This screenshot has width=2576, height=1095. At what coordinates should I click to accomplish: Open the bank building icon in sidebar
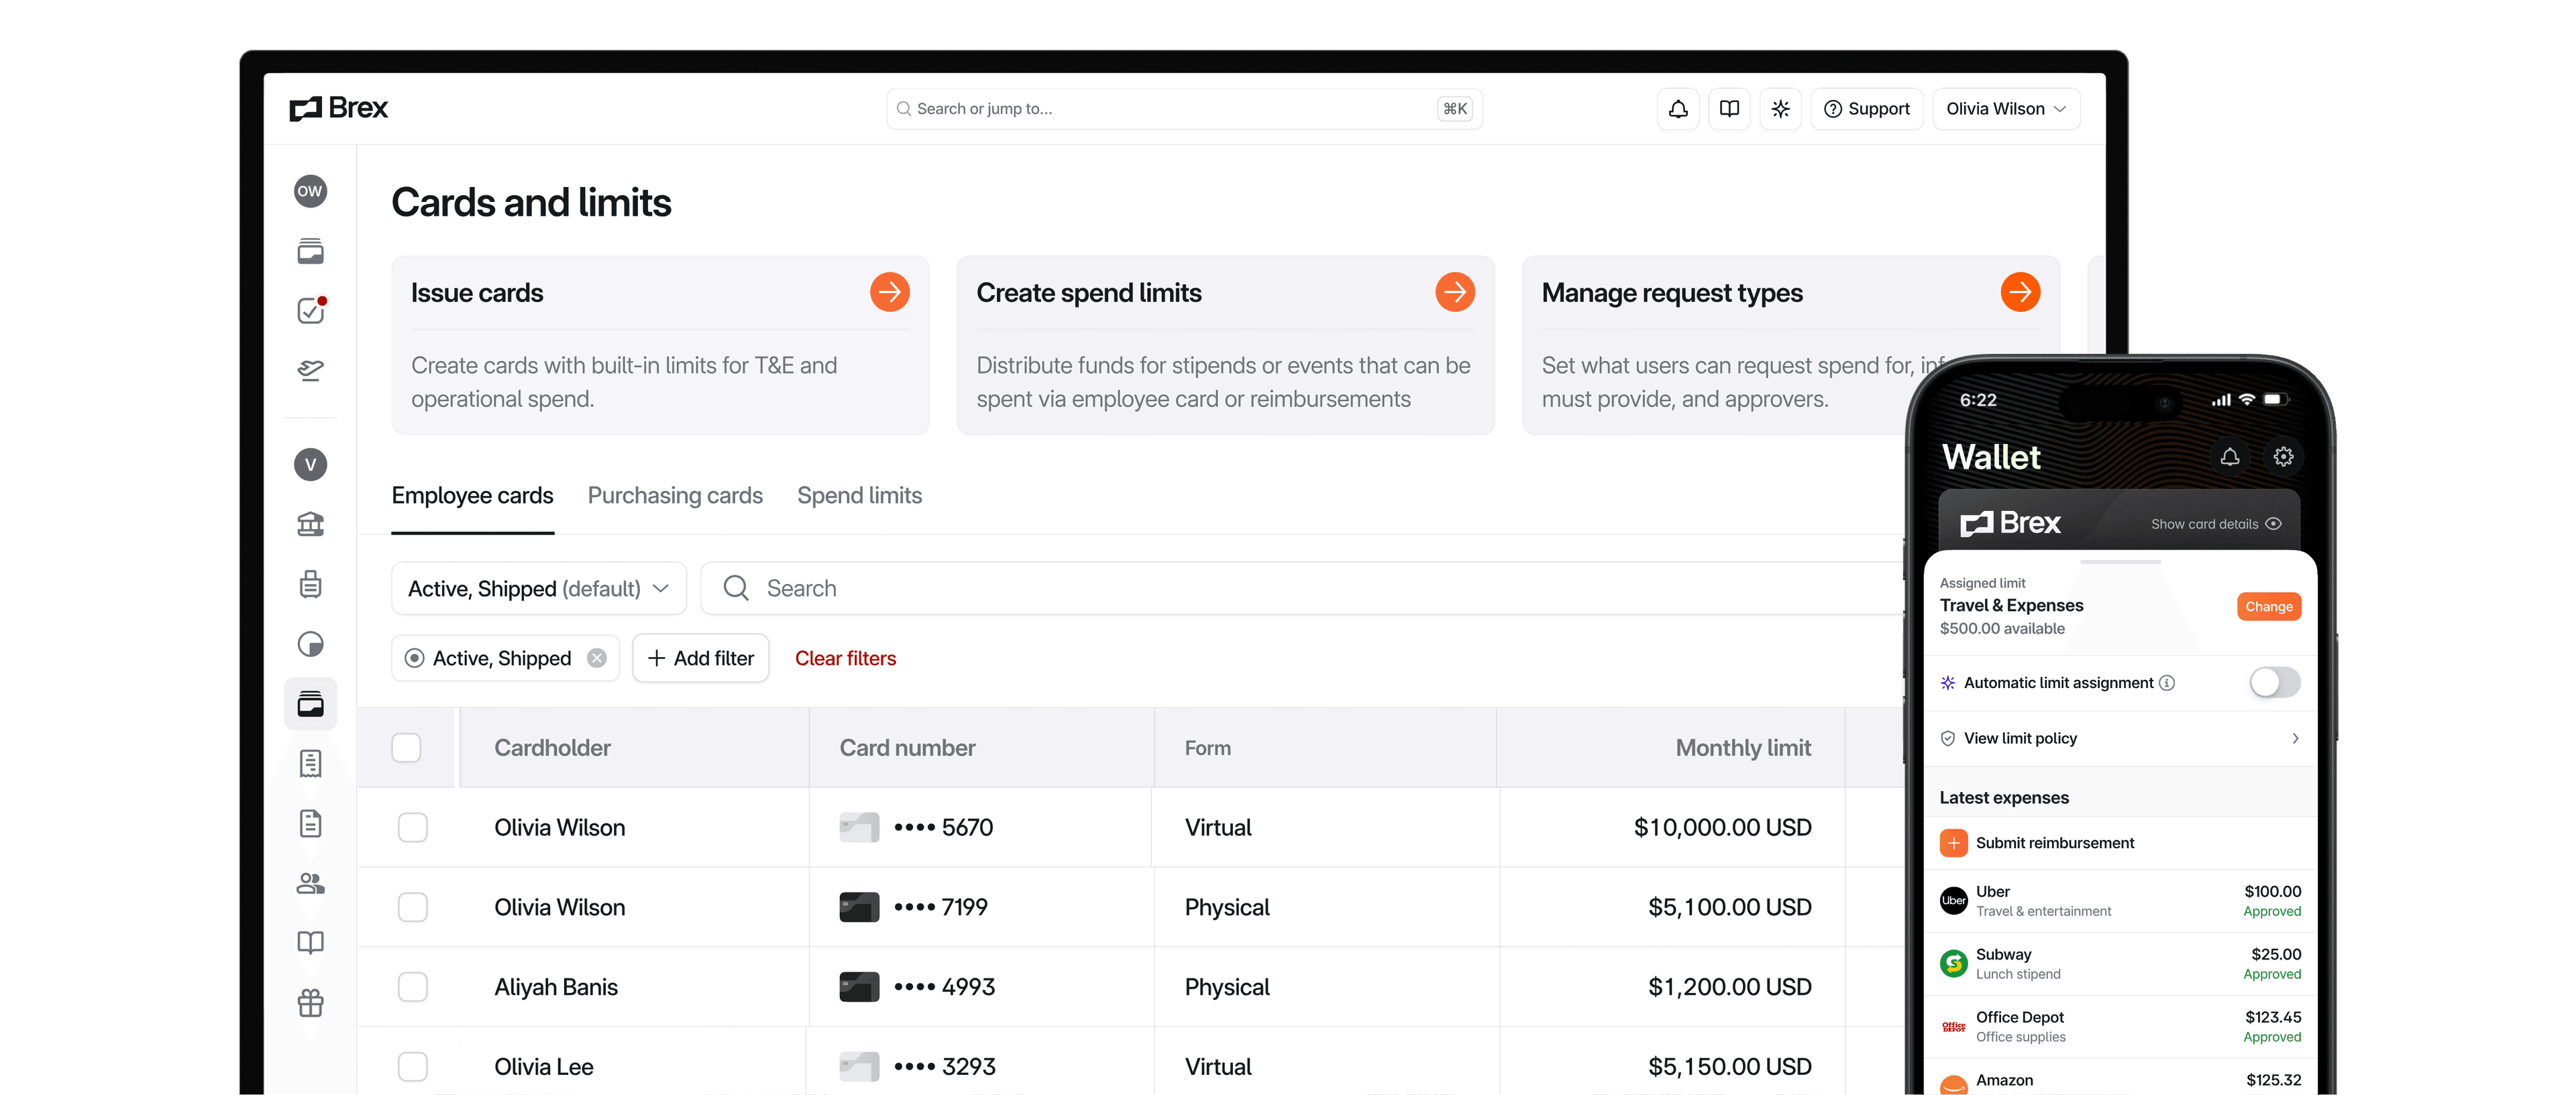pos(311,524)
